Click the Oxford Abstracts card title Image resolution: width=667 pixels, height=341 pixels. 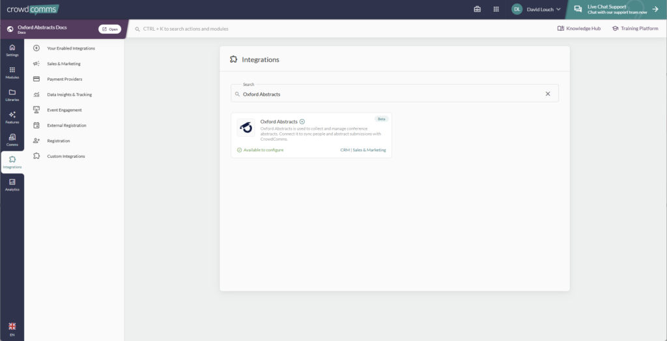point(279,122)
